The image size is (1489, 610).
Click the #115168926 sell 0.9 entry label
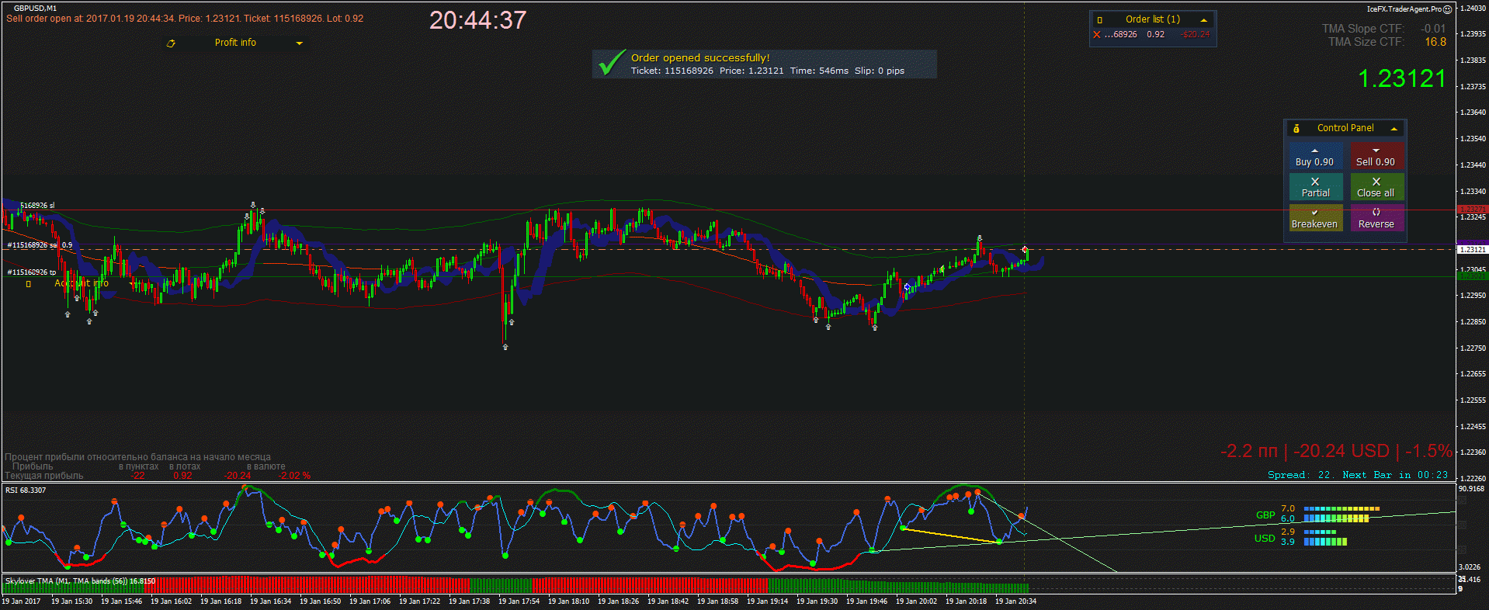(40, 245)
